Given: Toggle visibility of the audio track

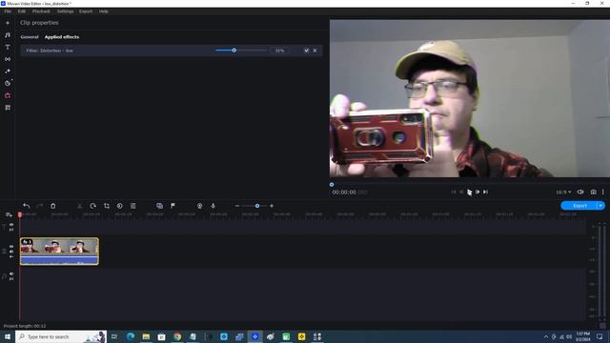Looking at the screenshot, I should (x=11, y=273).
